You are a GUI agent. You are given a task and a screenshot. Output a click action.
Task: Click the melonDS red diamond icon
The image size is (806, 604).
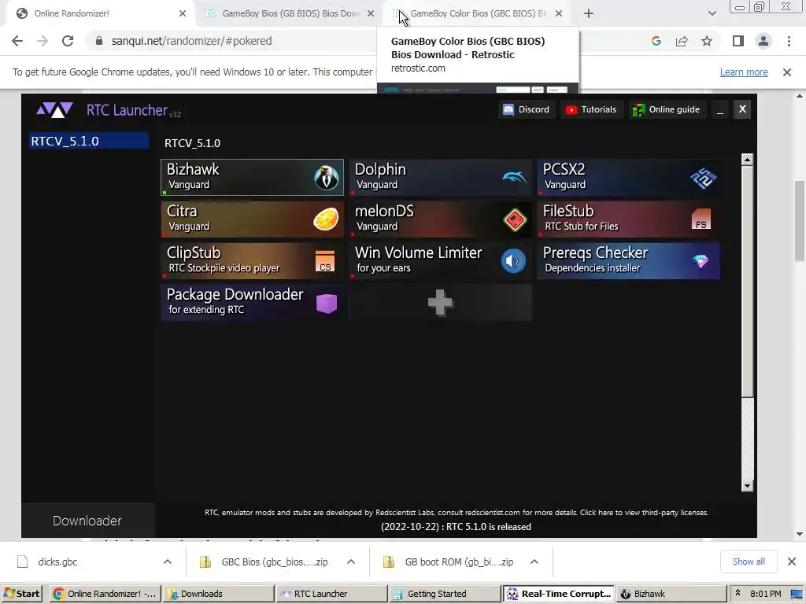tap(515, 220)
